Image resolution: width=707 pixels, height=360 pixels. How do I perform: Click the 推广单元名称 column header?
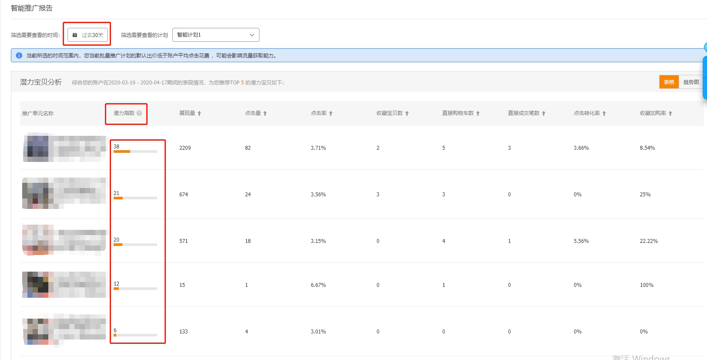click(x=38, y=114)
